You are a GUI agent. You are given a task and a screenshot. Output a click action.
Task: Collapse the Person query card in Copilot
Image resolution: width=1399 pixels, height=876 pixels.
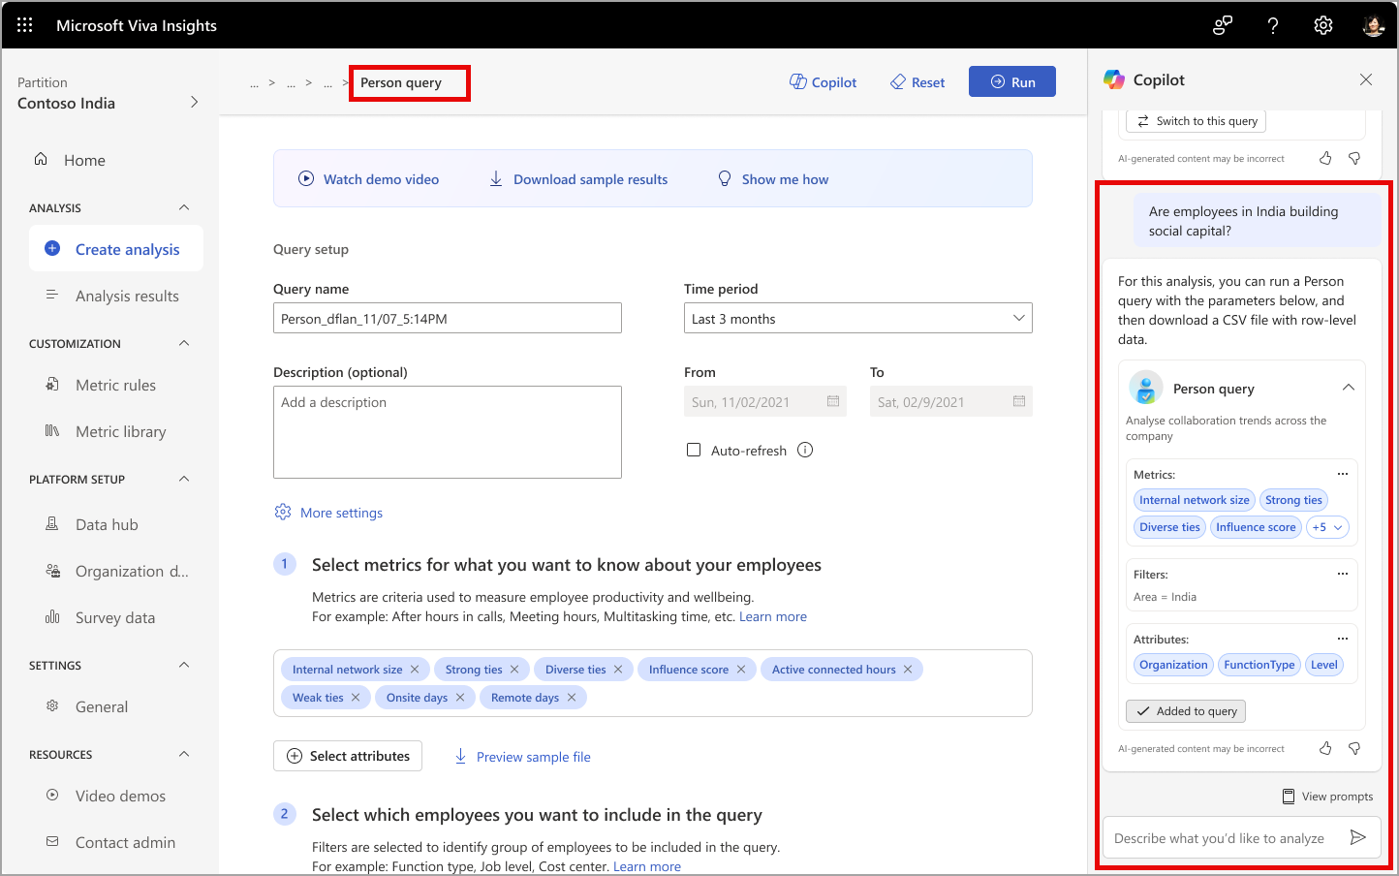pyautogui.click(x=1348, y=388)
